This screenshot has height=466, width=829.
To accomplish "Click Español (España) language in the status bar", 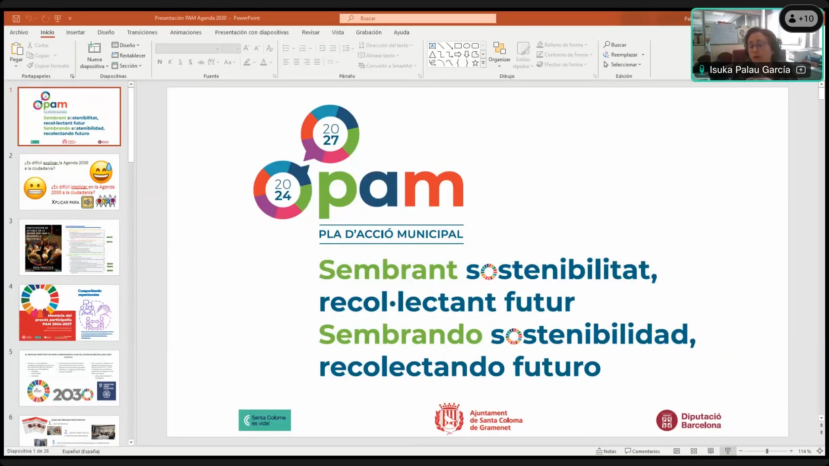I will pos(81,451).
